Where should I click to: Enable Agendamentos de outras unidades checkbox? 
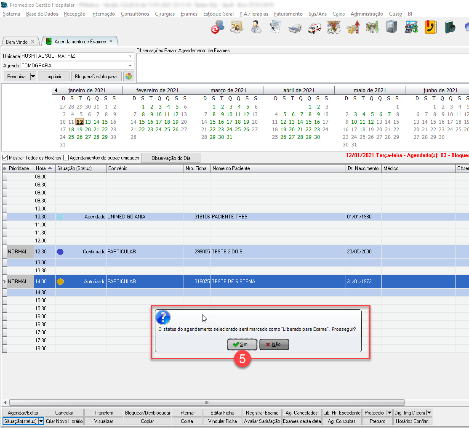point(66,158)
